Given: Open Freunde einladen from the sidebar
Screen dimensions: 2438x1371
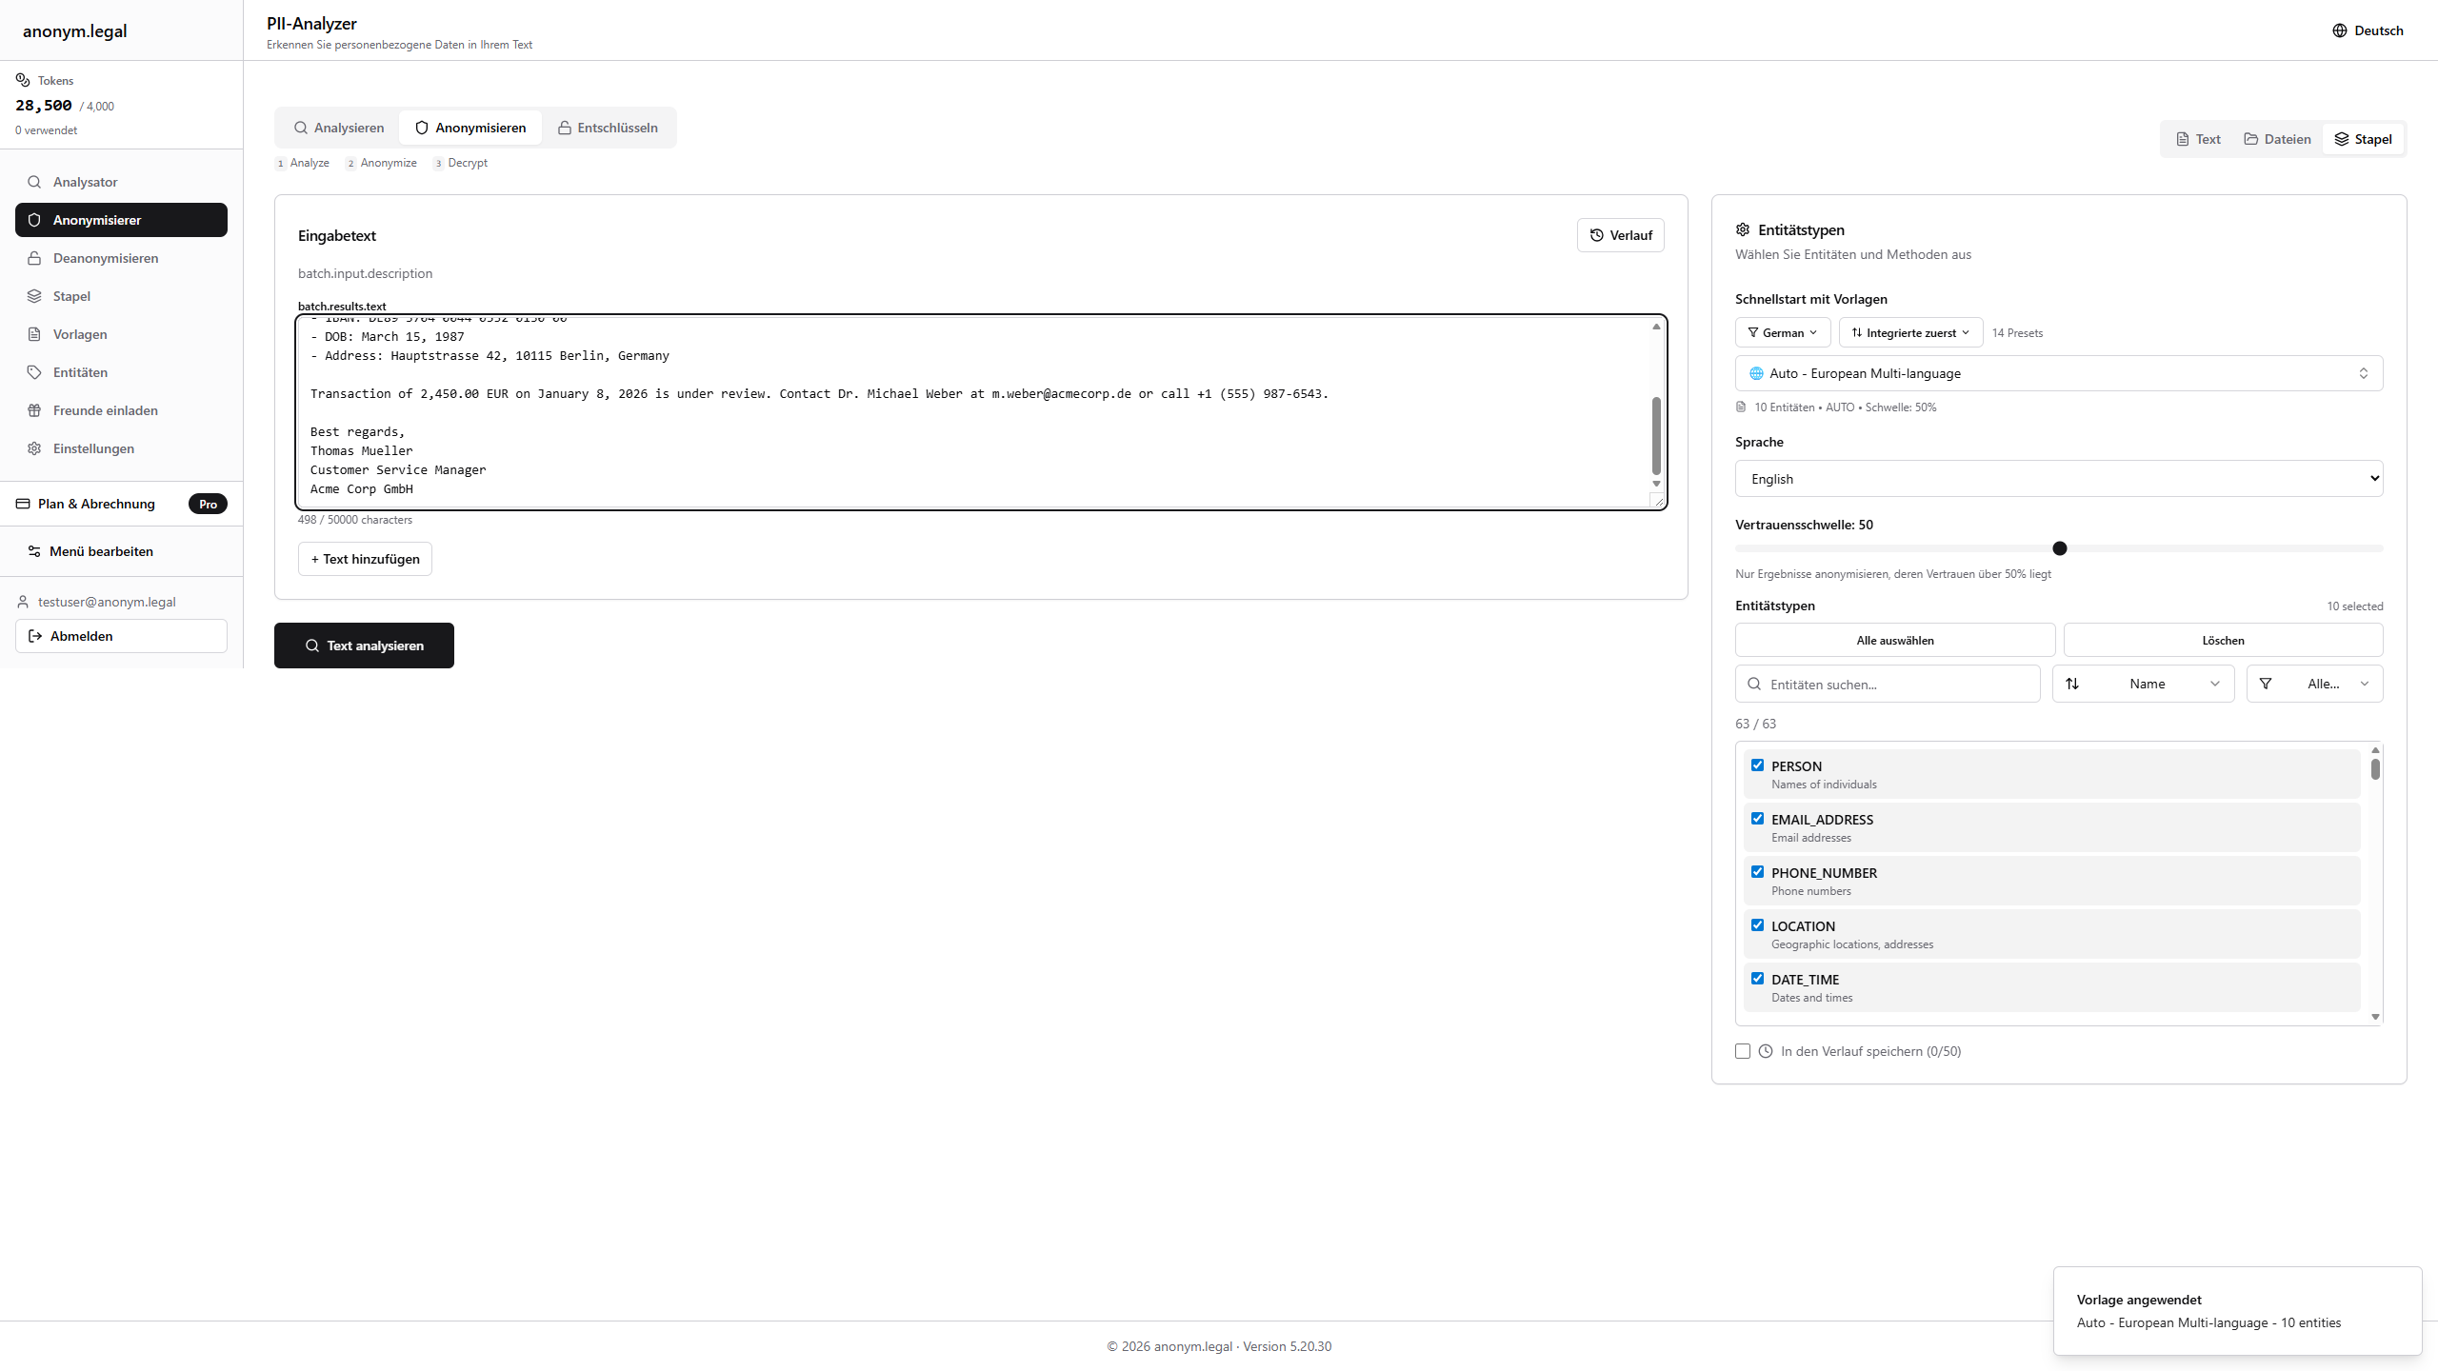Looking at the screenshot, I should tap(105, 409).
